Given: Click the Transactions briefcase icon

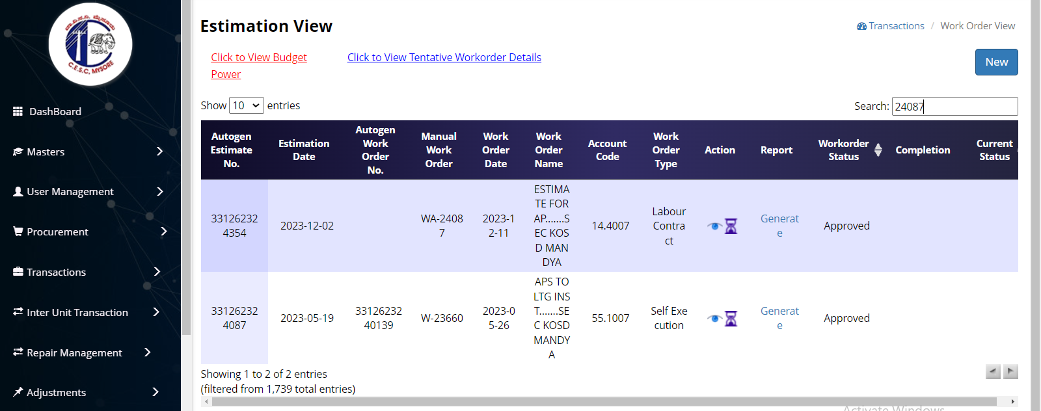Looking at the screenshot, I should [x=18, y=272].
